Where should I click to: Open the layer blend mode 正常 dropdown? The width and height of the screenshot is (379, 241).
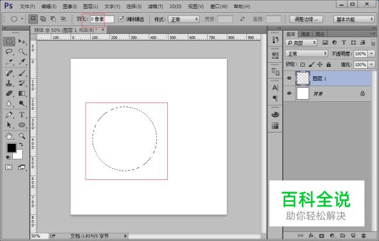pos(306,54)
